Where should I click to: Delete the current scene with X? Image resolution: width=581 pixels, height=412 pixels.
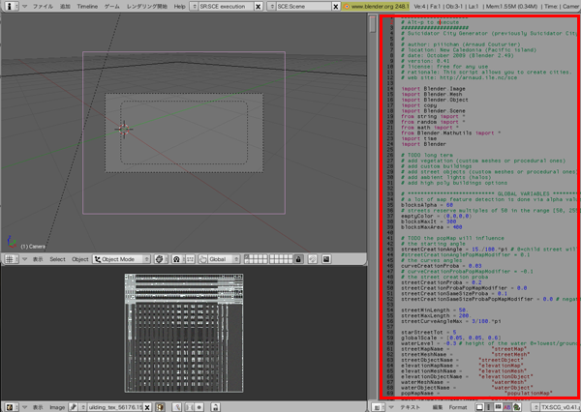335,7
